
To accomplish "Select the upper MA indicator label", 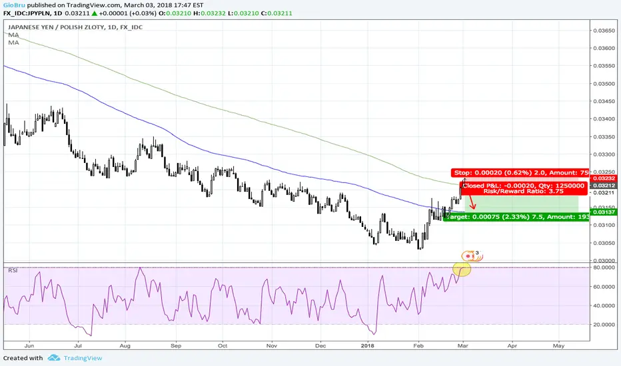I will (13, 35).
